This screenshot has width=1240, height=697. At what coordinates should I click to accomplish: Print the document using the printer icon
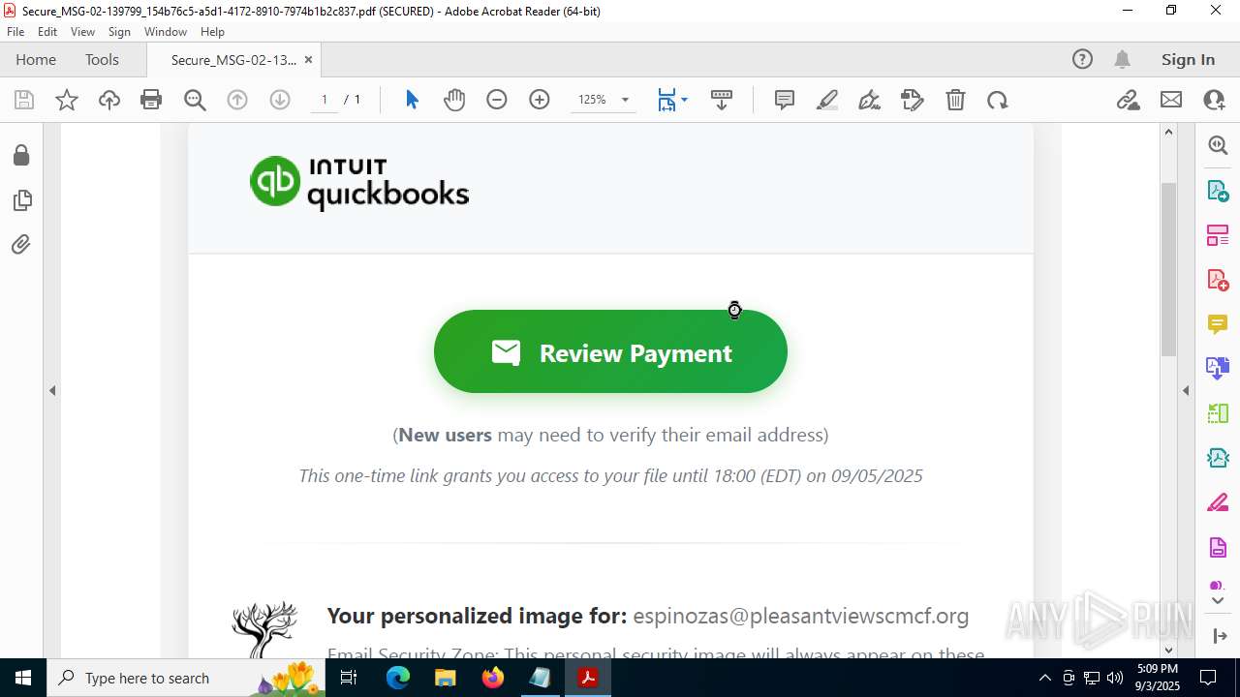pyautogui.click(x=151, y=100)
